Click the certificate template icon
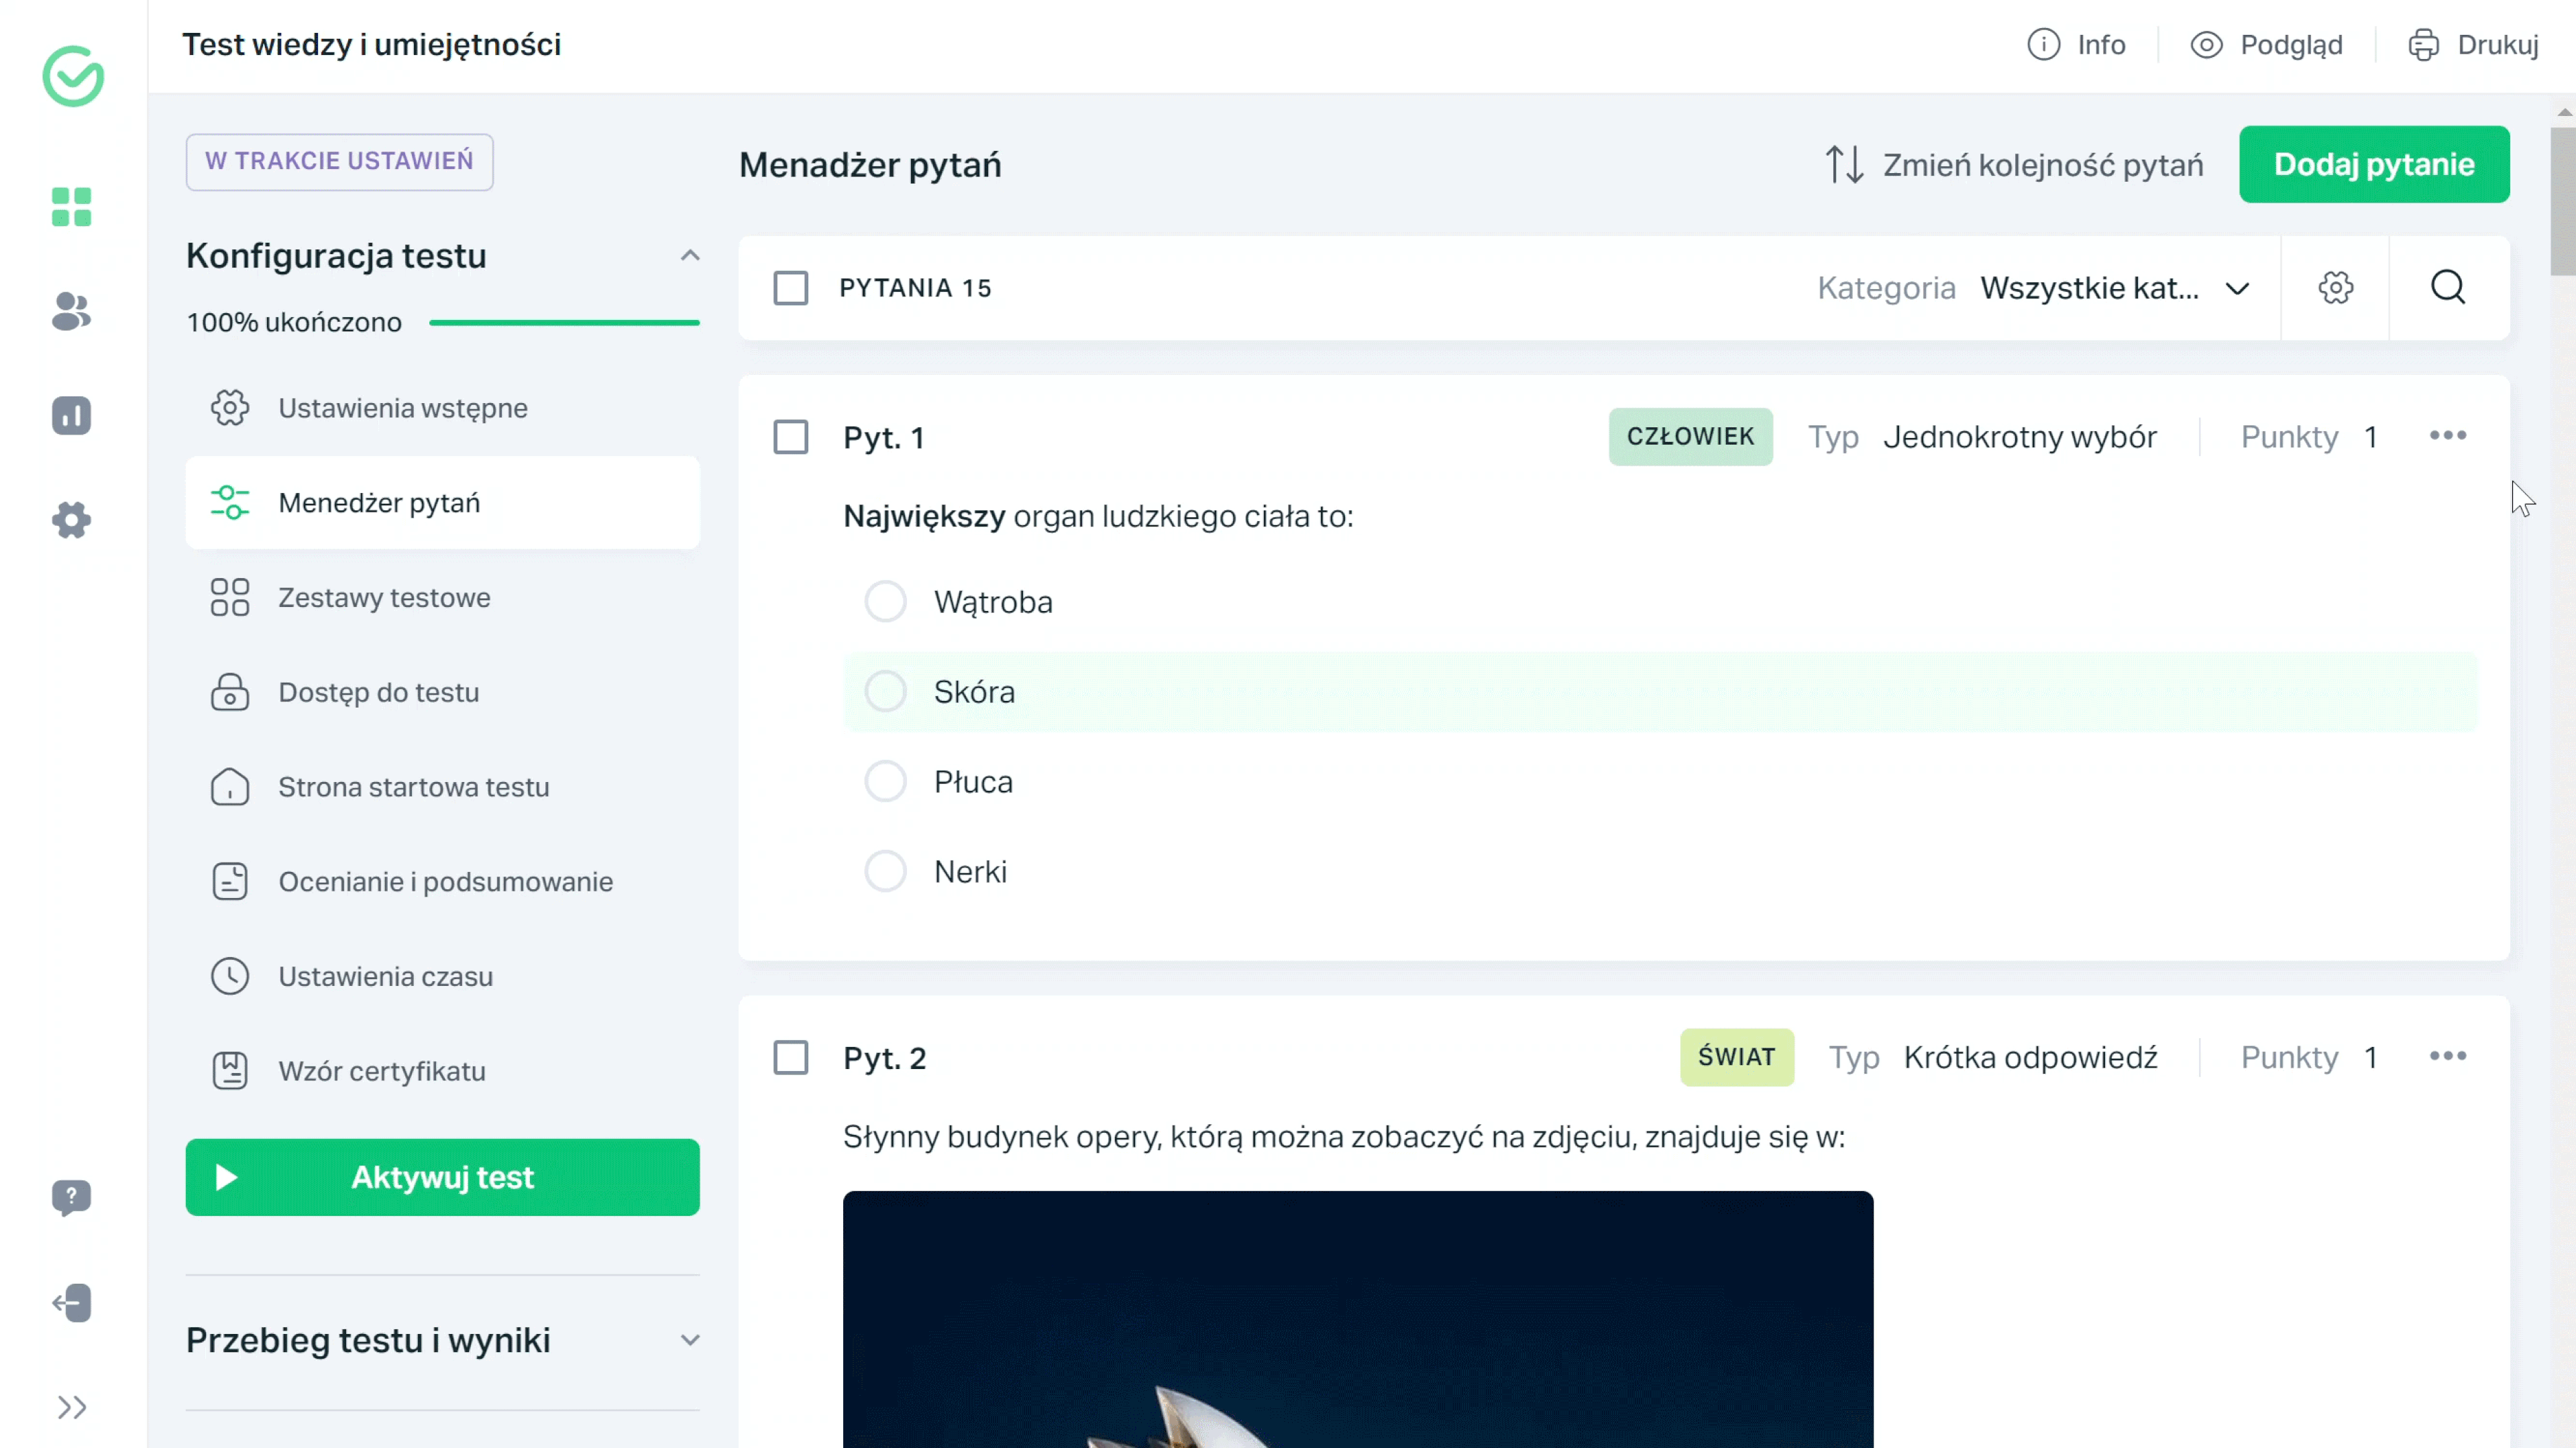 (x=230, y=1070)
